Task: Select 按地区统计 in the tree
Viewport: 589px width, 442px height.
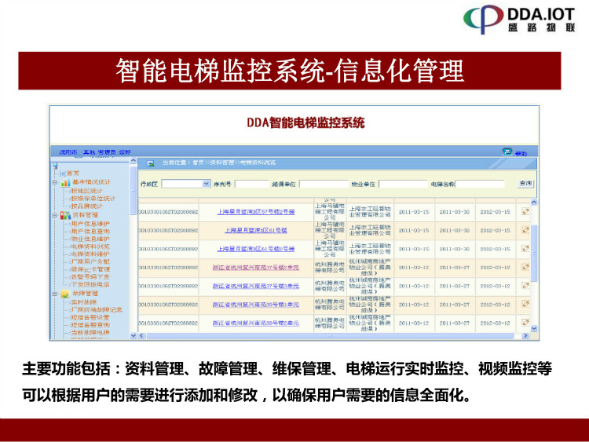Action: point(86,191)
